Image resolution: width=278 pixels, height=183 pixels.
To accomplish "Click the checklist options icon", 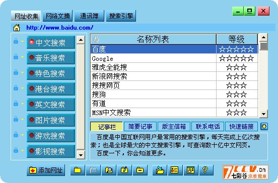I will pyautogui.click(x=175, y=170).
